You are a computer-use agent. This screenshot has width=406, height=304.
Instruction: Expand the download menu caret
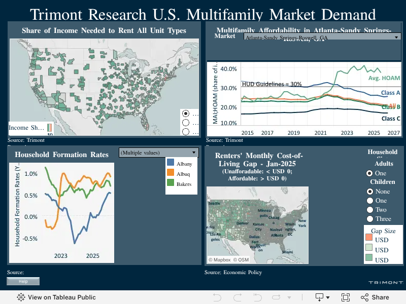(x=328, y=297)
